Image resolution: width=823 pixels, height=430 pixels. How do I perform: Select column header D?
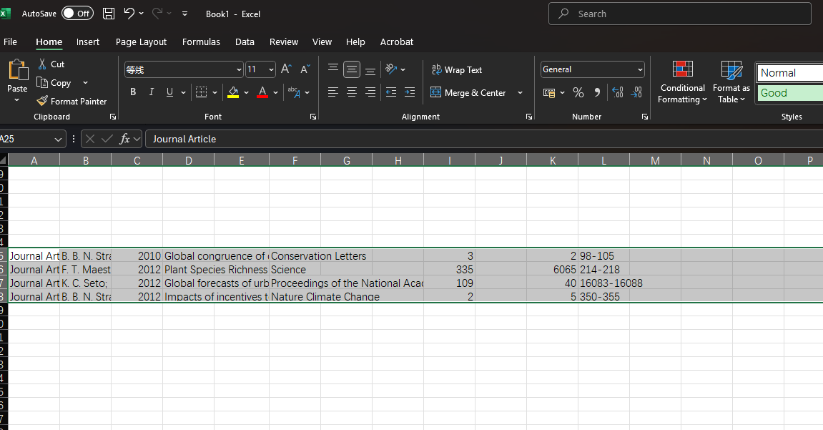point(189,161)
